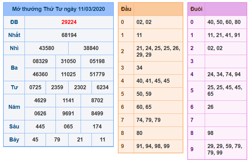The height and width of the screenshot is (162, 250).
Task: Click second prize number 38840
Action: click(x=91, y=48)
